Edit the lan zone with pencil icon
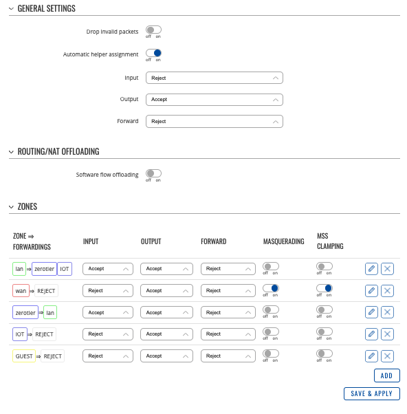Image resolution: width=407 pixels, height=414 pixels. click(371, 269)
